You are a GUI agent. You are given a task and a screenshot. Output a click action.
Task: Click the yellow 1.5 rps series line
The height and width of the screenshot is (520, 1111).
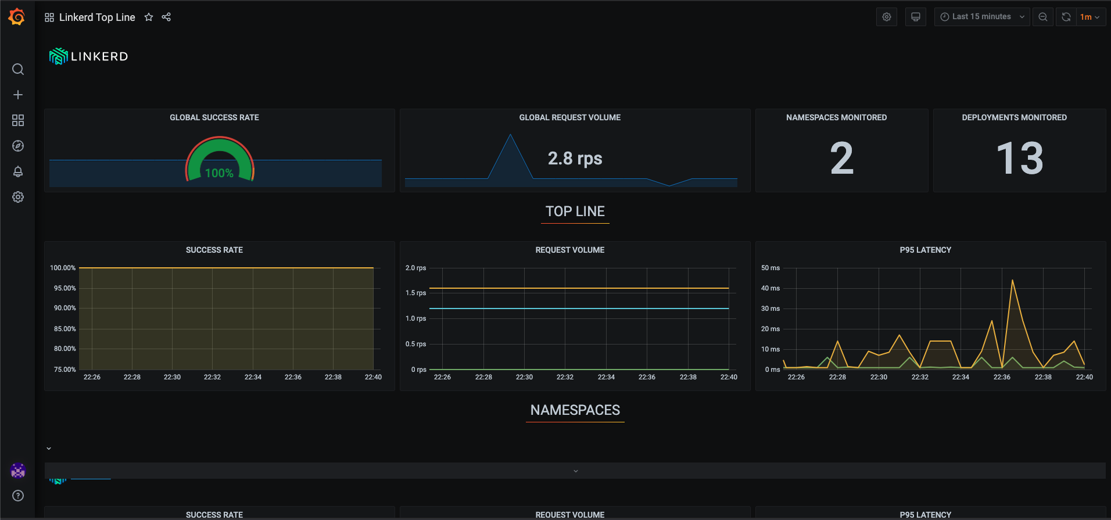pyautogui.click(x=579, y=288)
